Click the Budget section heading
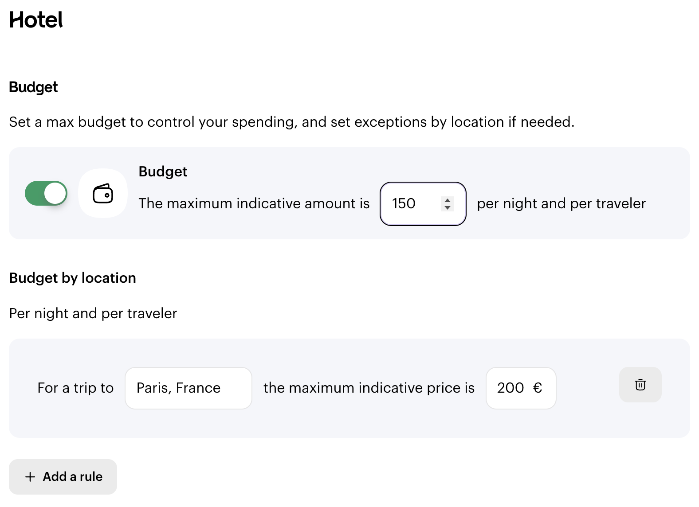This screenshot has width=699, height=507. 33,87
